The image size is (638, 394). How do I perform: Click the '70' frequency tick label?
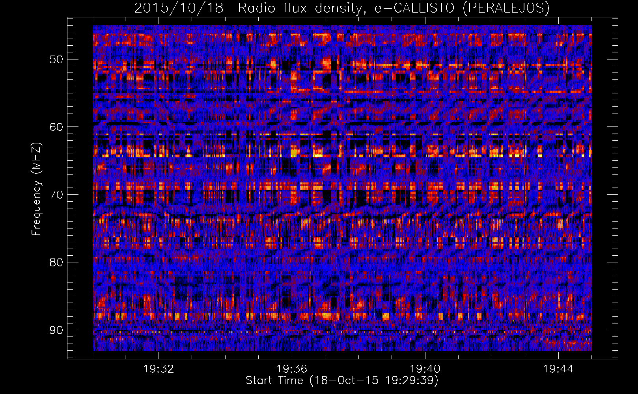pyautogui.click(x=56, y=195)
